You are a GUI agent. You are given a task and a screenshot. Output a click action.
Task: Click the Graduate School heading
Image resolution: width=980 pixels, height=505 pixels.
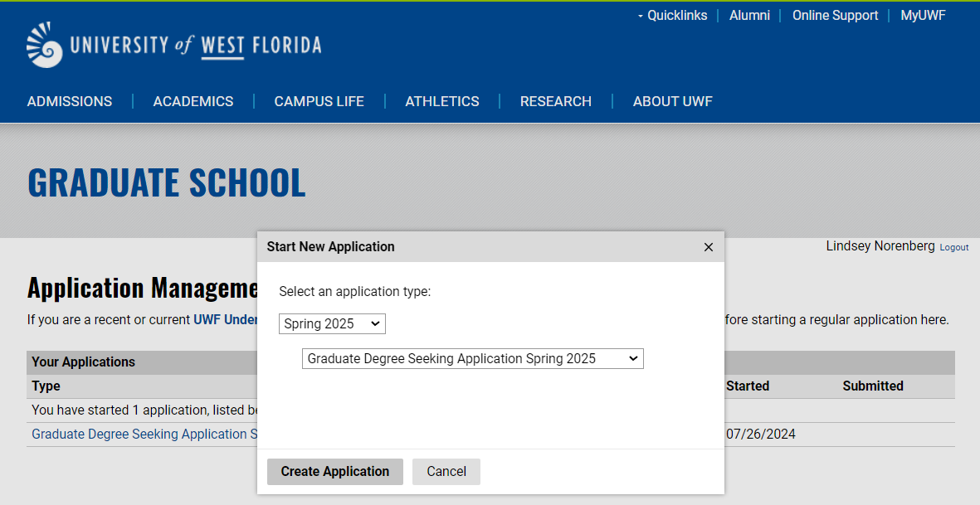(166, 182)
